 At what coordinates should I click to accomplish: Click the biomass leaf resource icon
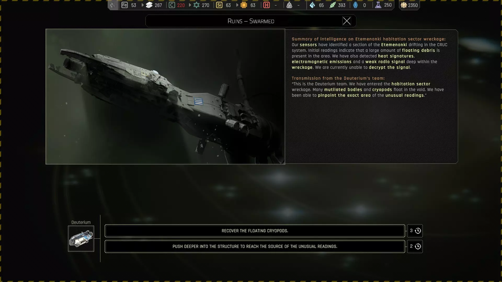click(332, 5)
